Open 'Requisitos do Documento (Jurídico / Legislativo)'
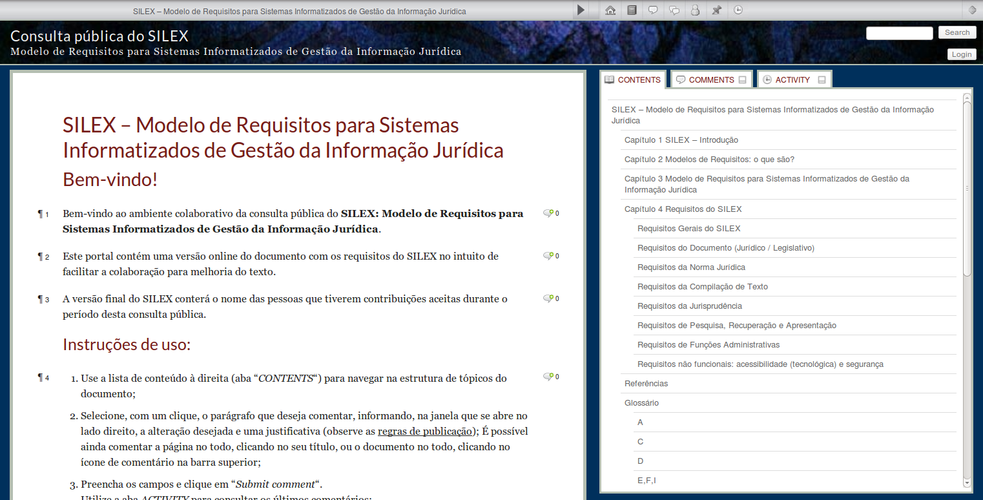The width and height of the screenshot is (983, 500). 795,248
